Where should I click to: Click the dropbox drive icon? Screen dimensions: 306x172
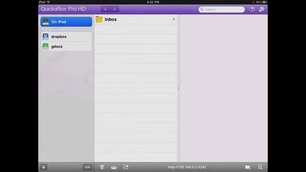coord(45,36)
